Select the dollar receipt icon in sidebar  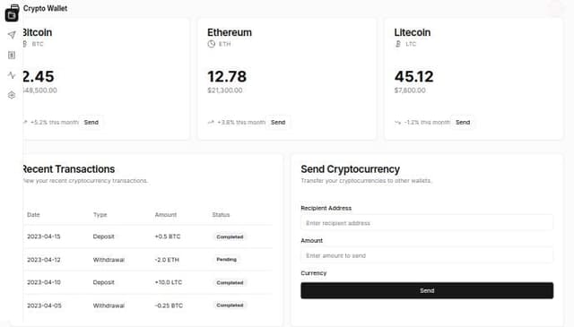click(12, 56)
